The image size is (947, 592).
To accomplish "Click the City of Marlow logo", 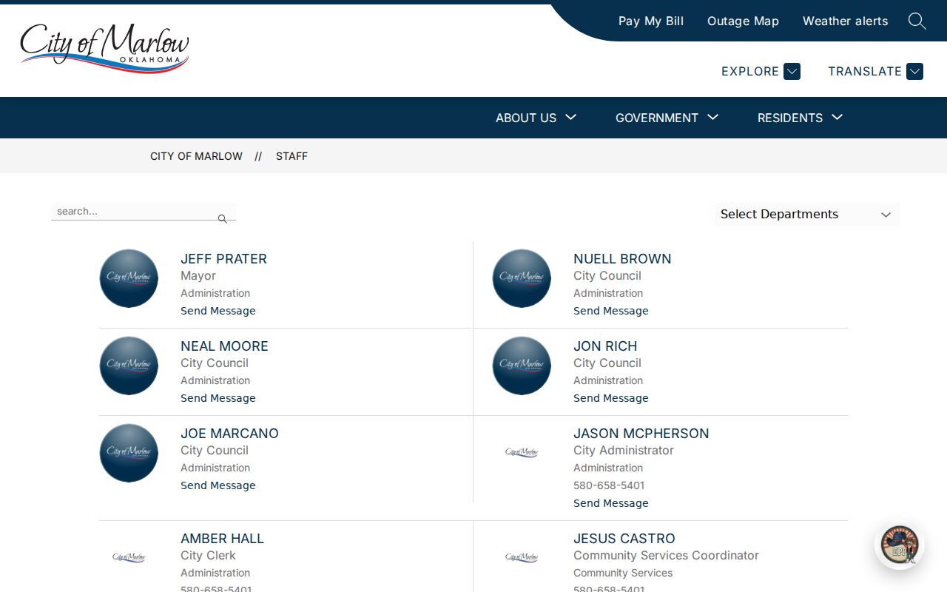I will (104, 48).
